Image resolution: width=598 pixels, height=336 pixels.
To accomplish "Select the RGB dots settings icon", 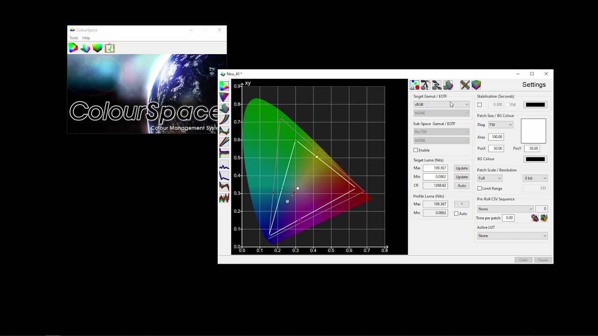I will tap(414, 85).
